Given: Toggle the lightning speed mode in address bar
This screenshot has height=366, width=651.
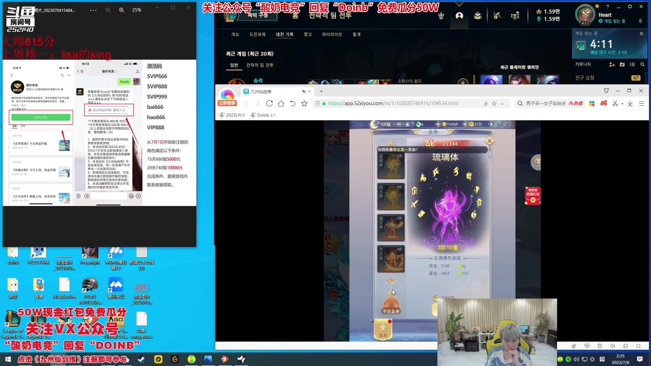Looking at the screenshot, I should click(x=486, y=104).
